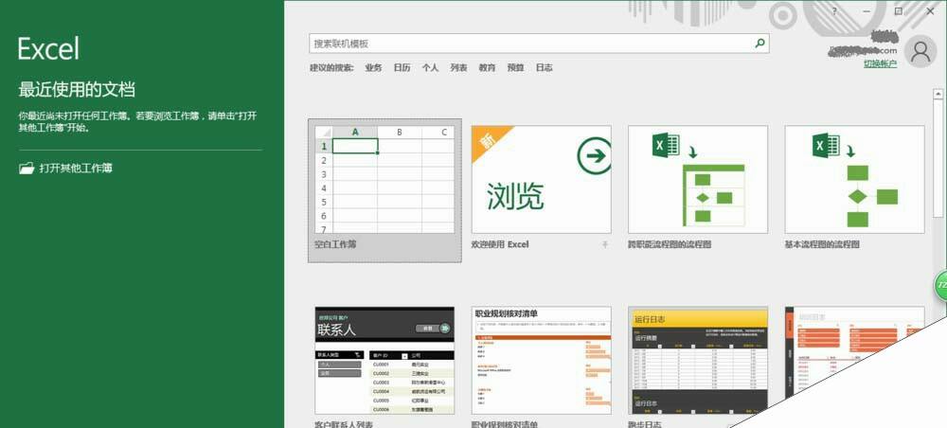The width and height of the screenshot is (947, 428).
Task: Click 切换帐户 link
Action: click(880, 63)
